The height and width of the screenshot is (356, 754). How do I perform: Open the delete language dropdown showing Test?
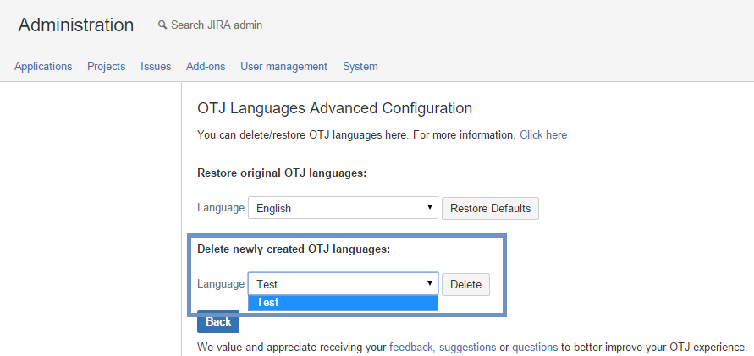point(343,284)
